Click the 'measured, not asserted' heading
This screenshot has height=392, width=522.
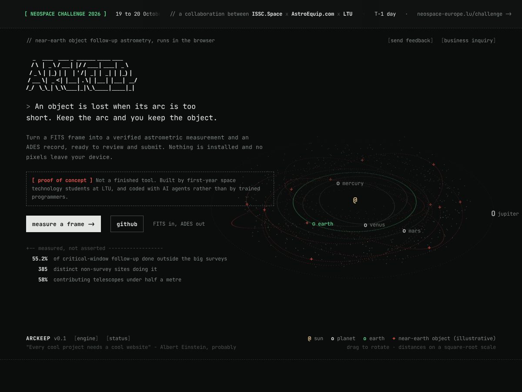tap(72, 248)
